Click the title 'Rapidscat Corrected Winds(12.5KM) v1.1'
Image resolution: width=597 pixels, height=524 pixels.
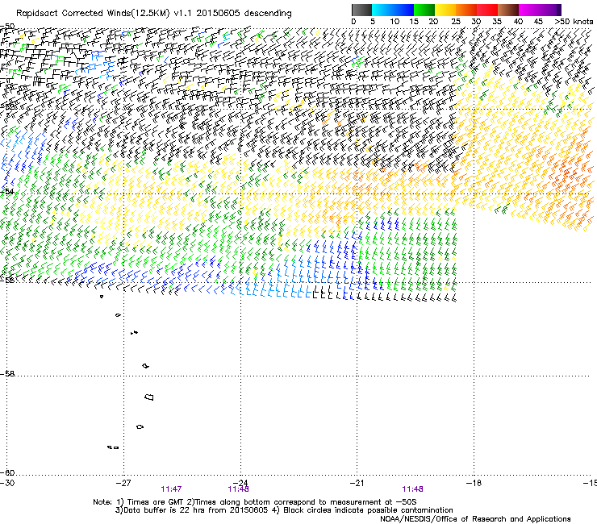[x=103, y=14]
